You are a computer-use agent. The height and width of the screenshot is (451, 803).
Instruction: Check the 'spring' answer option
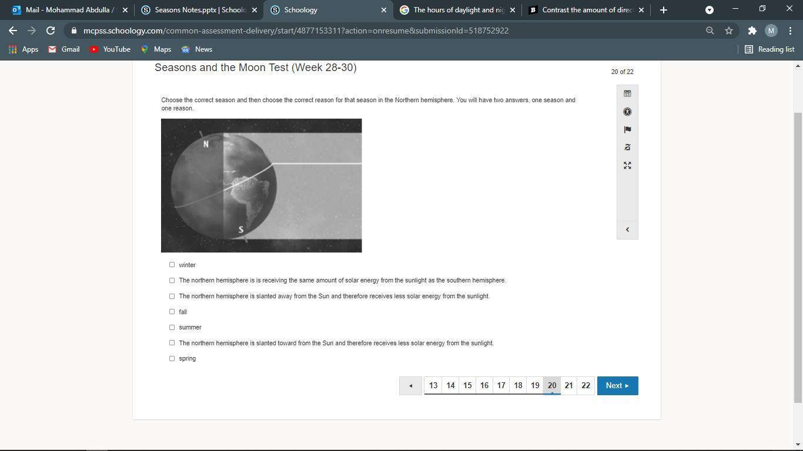point(172,358)
